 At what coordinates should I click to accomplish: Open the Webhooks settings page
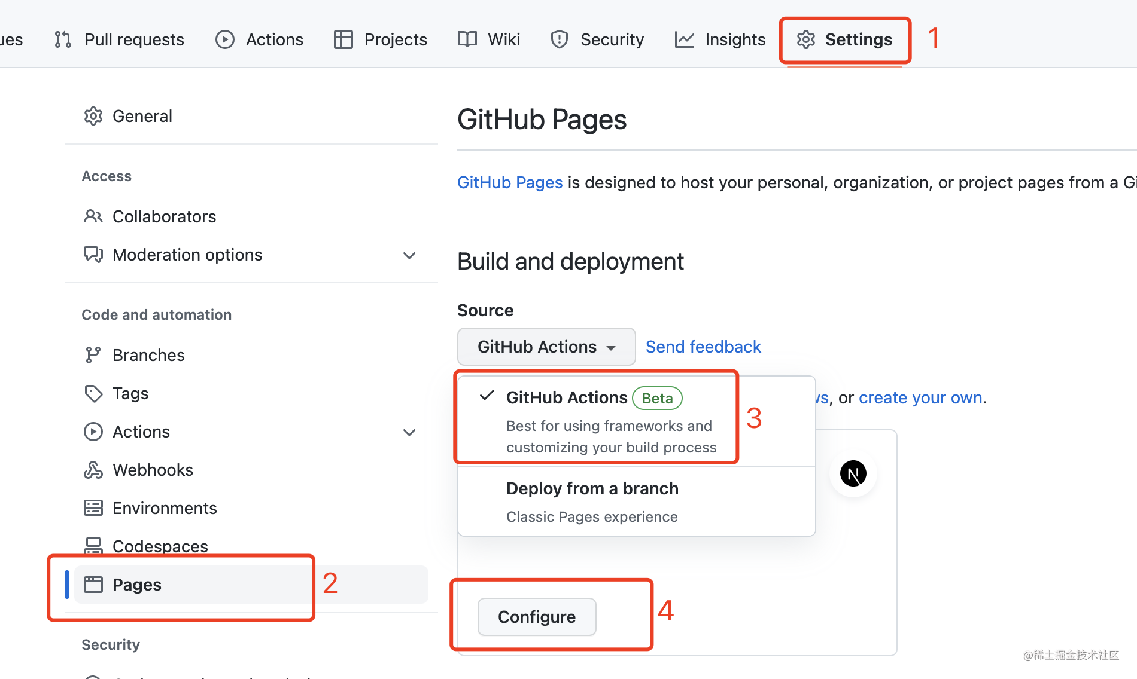pyautogui.click(x=251, y=470)
